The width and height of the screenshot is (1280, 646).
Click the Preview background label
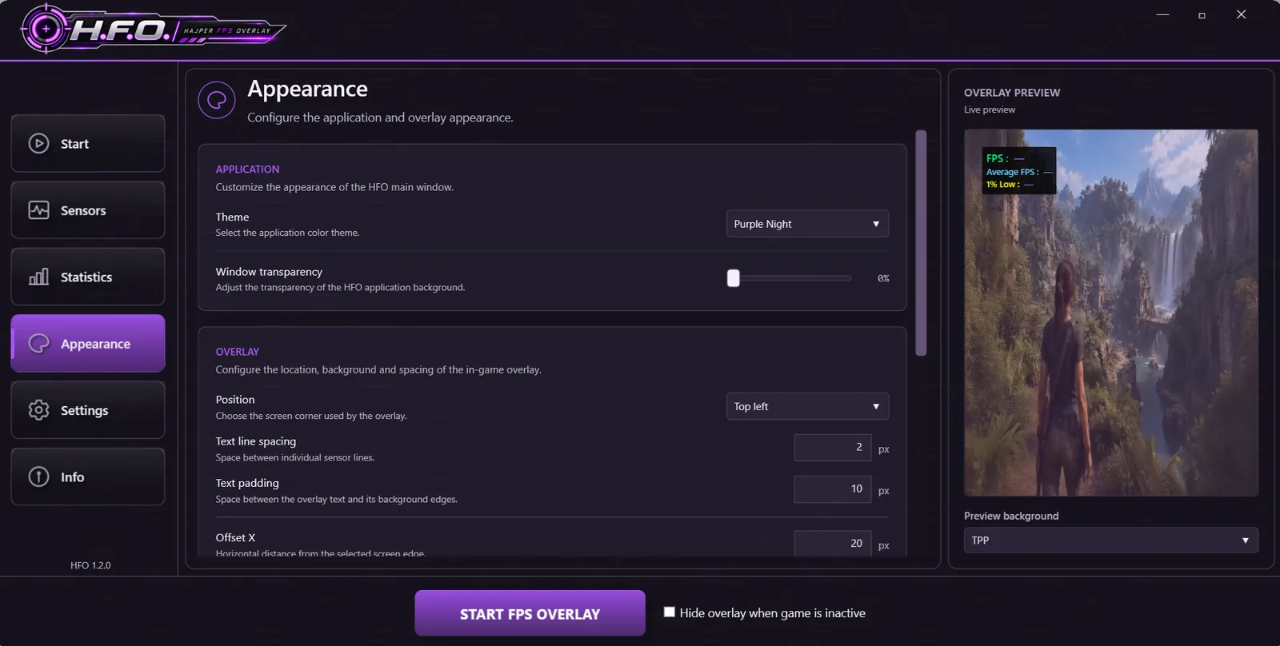1011,516
